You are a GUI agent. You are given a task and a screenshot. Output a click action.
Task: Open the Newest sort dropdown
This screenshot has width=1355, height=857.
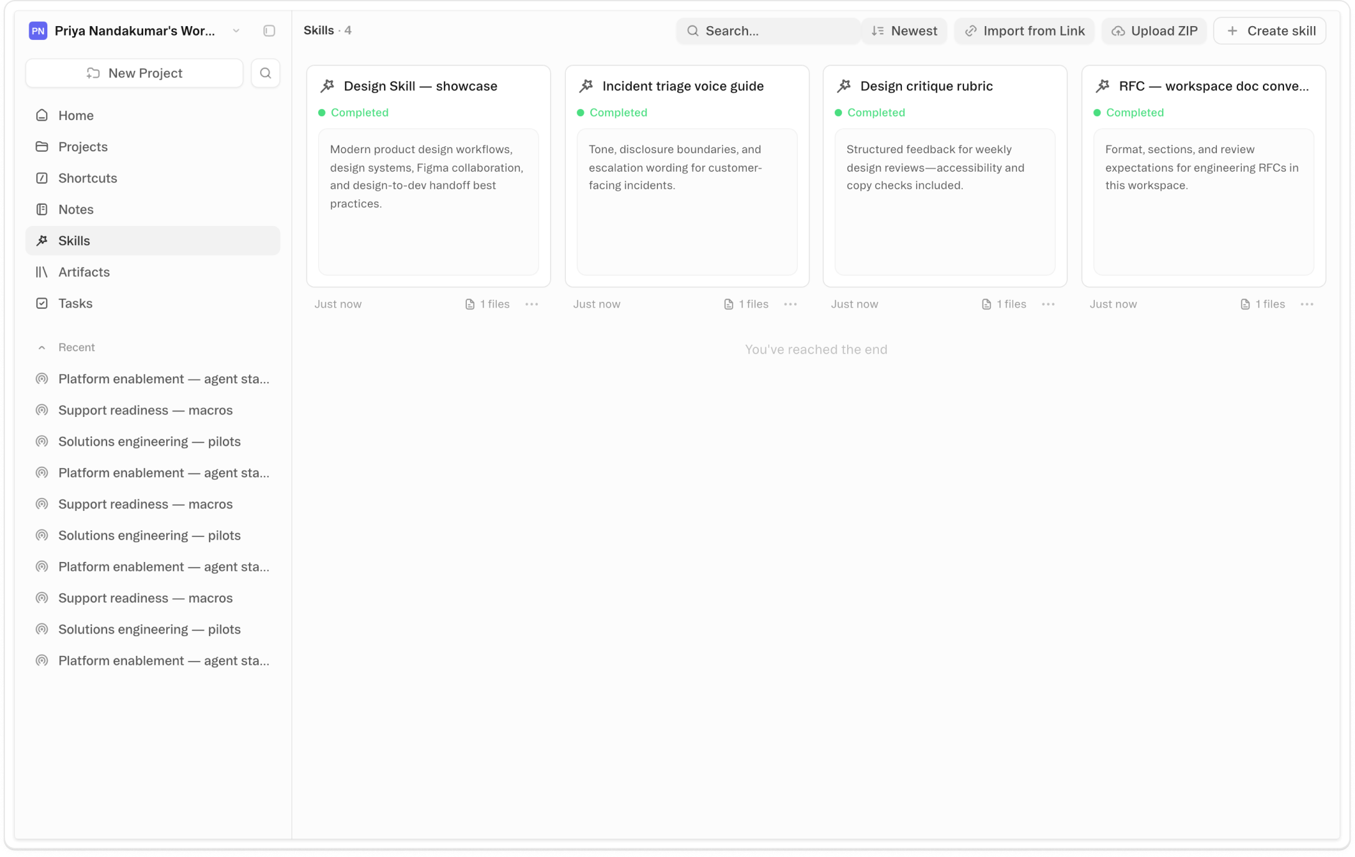(x=904, y=31)
